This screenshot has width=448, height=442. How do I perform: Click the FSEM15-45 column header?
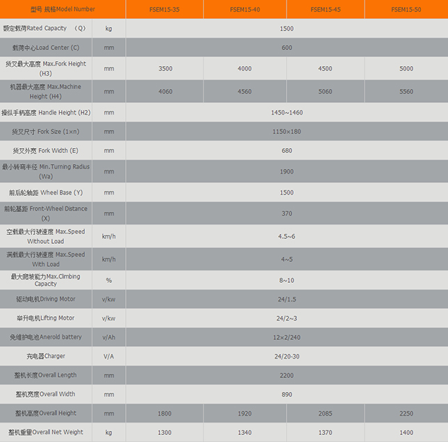click(x=326, y=10)
